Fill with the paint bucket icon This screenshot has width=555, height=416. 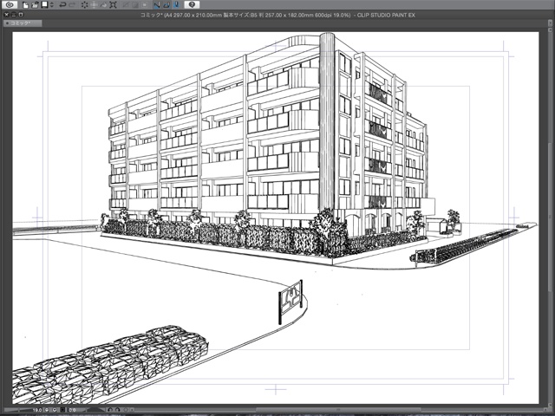pyautogui.click(x=104, y=5)
